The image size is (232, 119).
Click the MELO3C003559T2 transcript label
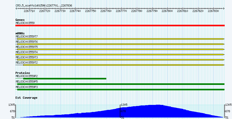click(x=27, y=62)
